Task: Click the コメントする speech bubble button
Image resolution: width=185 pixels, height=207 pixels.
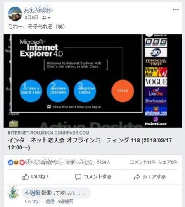Action: (x=93, y=177)
